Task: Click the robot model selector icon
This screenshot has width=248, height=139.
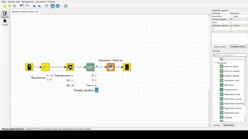Action: (58, 6)
